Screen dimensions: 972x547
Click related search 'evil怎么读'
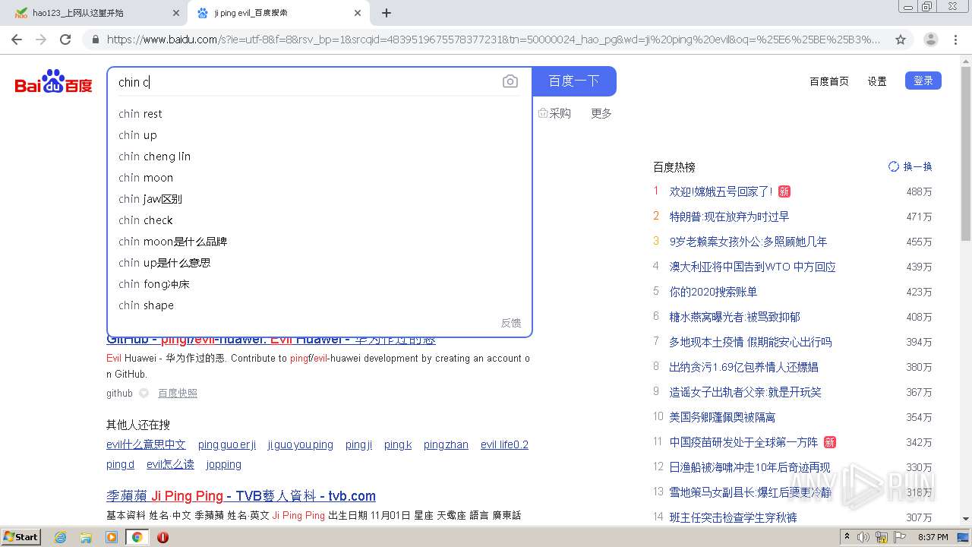tap(170, 464)
